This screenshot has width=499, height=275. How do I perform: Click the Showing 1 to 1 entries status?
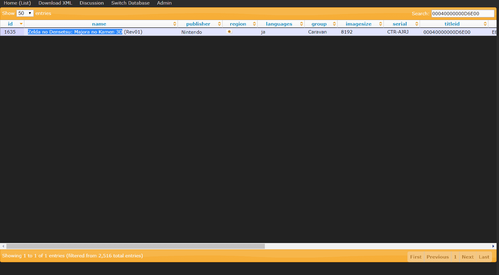click(72, 256)
